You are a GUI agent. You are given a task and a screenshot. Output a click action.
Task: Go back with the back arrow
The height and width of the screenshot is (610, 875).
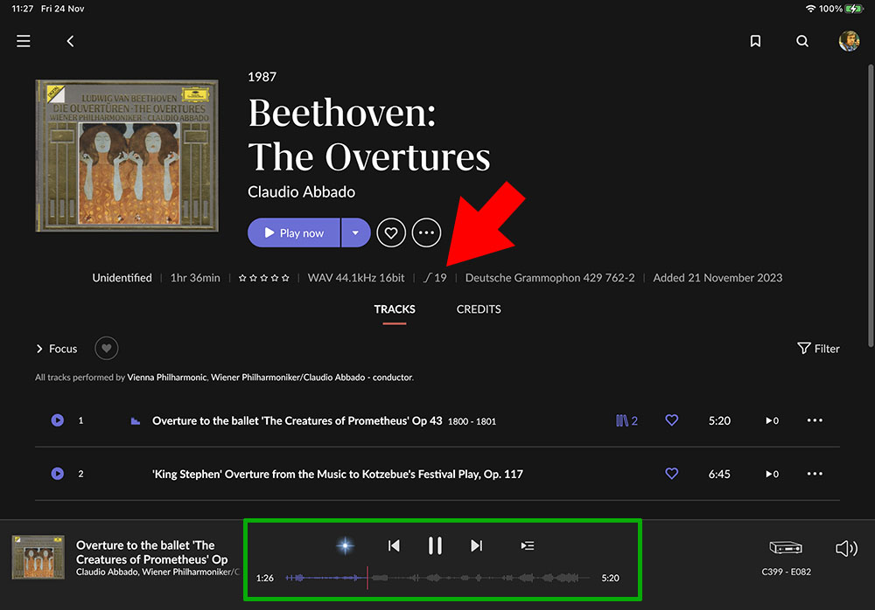tap(71, 41)
